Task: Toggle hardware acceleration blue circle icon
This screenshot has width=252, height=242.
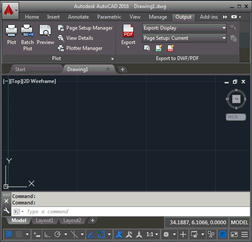Action: pos(223,234)
